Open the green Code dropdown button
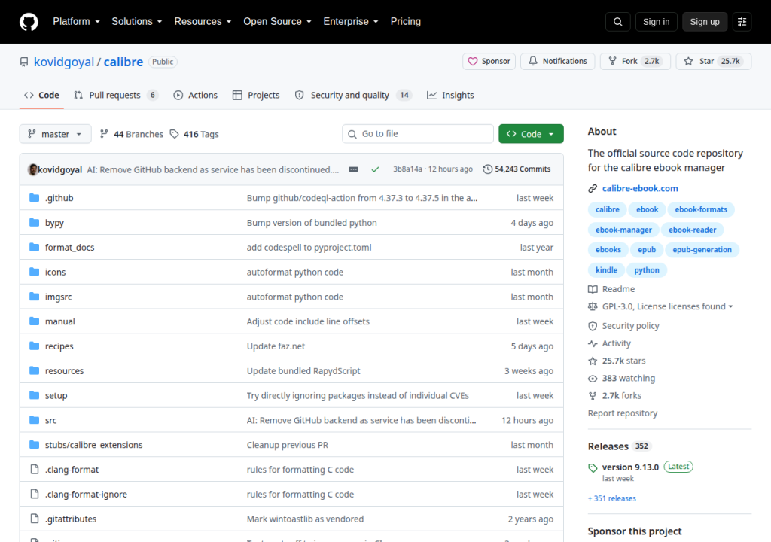 click(x=531, y=134)
